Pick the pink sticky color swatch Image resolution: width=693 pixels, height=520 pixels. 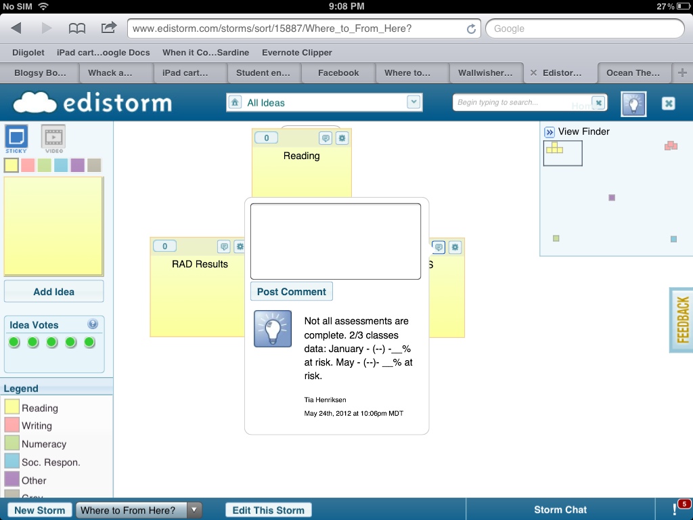(x=28, y=165)
